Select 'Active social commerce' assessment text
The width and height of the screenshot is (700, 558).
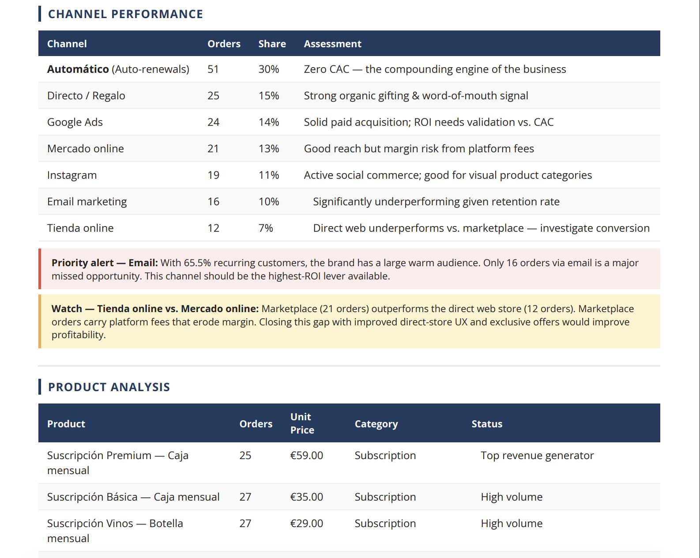point(448,175)
